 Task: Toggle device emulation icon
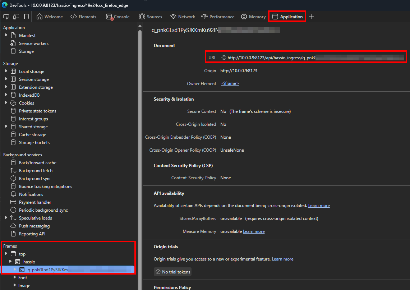click(16, 17)
